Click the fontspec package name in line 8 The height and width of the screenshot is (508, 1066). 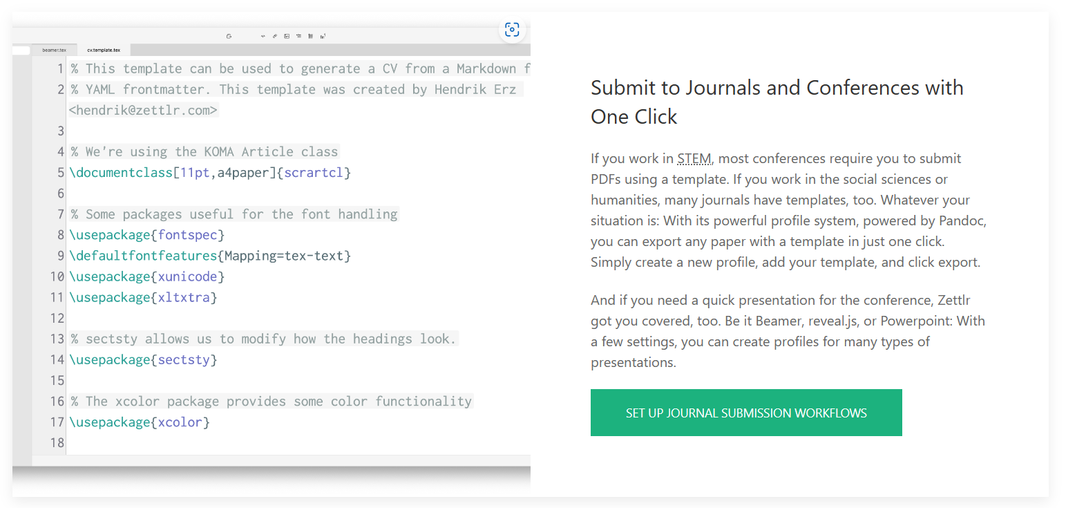pos(188,235)
